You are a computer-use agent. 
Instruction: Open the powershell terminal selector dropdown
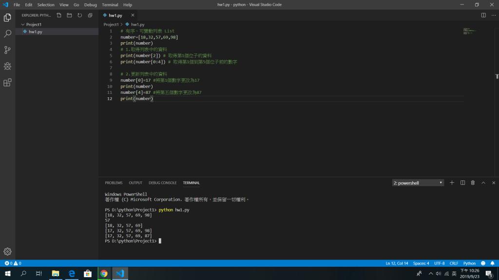(418, 183)
